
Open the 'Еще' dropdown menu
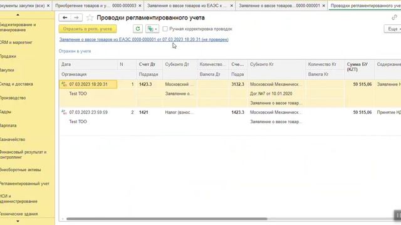pos(393,29)
